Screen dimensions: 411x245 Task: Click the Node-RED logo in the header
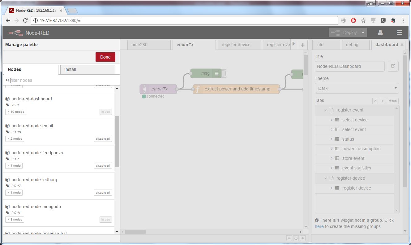(15, 33)
